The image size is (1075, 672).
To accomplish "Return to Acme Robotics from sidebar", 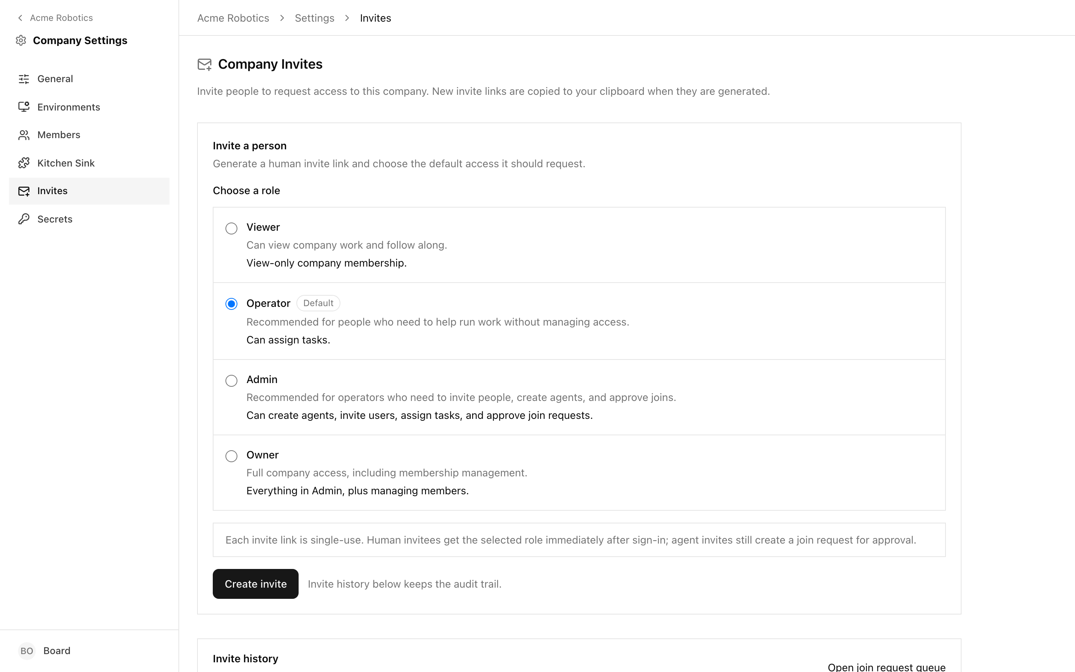I will click(55, 18).
